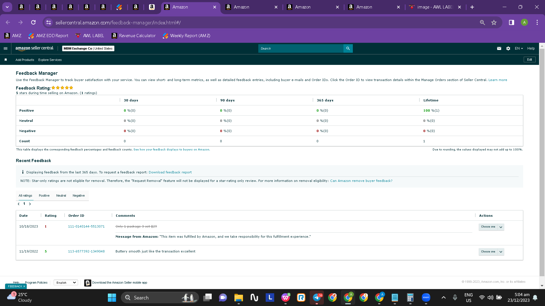Click the browser address bar URL
545x306 pixels.
point(118,22)
